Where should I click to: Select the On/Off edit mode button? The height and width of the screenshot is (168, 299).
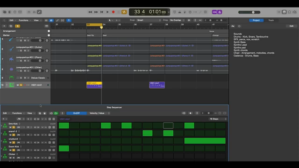(76, 113)
